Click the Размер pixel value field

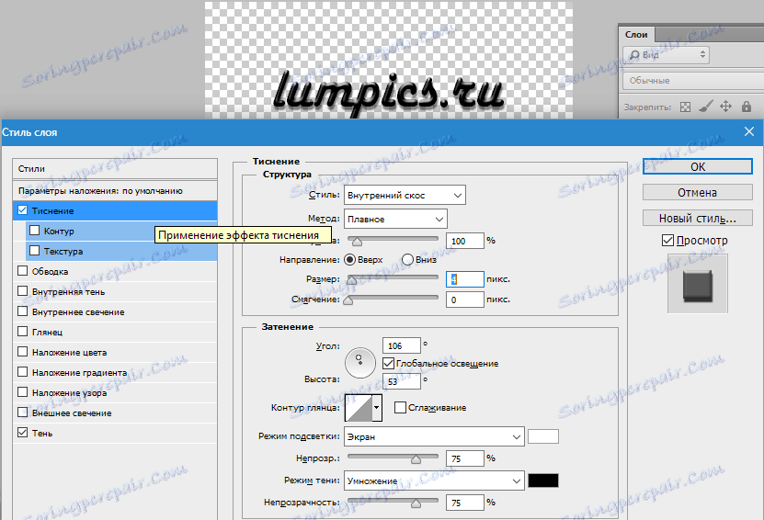point(465,279)
